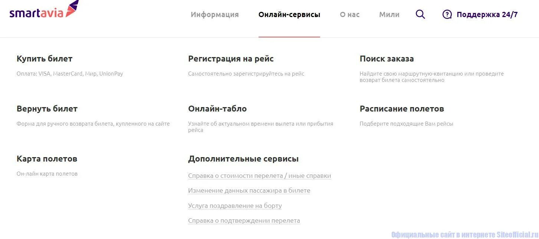Open the О нас menu

pyautogui.click(x=350, y=14)
